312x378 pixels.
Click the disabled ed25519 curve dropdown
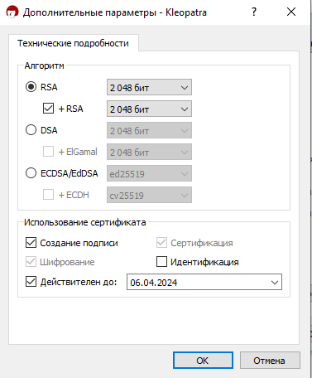click(x=149, y=173)
